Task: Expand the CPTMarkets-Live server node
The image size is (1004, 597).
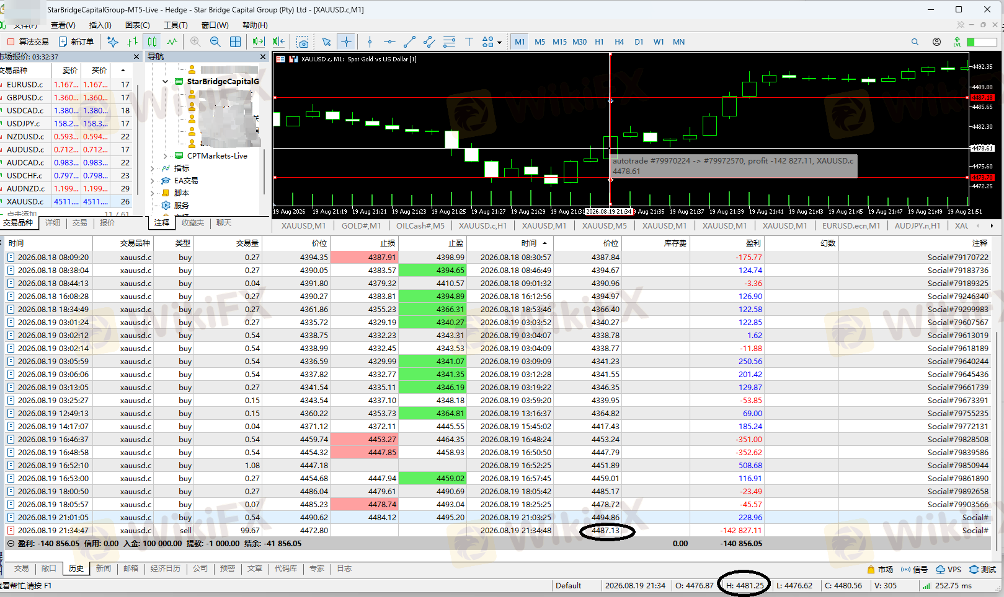Action: pyautogui.click(x=165, y=155)
